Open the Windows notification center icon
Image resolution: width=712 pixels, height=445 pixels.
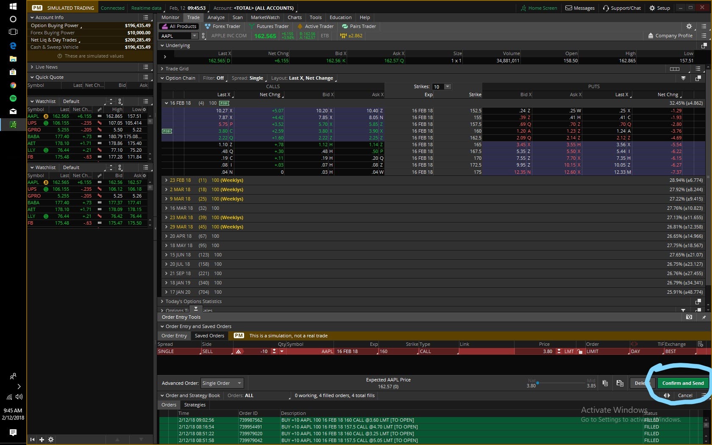13,432
